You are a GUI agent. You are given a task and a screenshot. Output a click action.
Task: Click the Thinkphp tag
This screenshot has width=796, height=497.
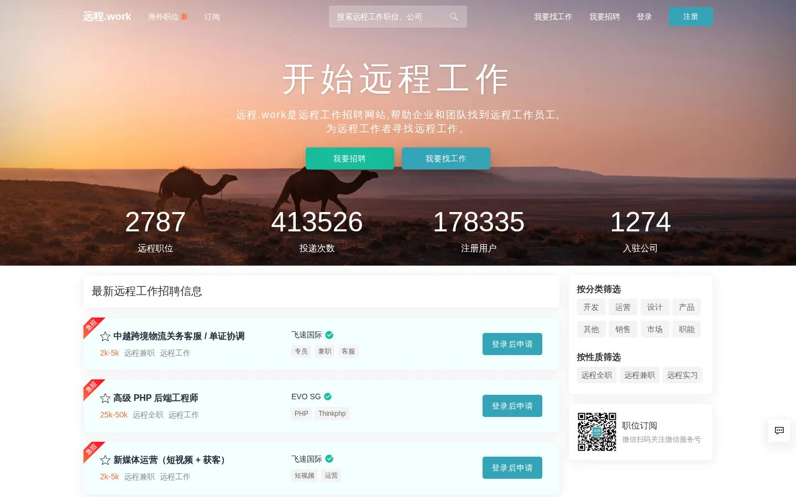(332, 414)
